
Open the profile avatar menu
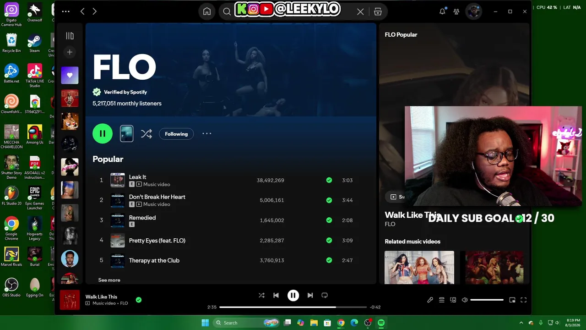click(473, 11)
